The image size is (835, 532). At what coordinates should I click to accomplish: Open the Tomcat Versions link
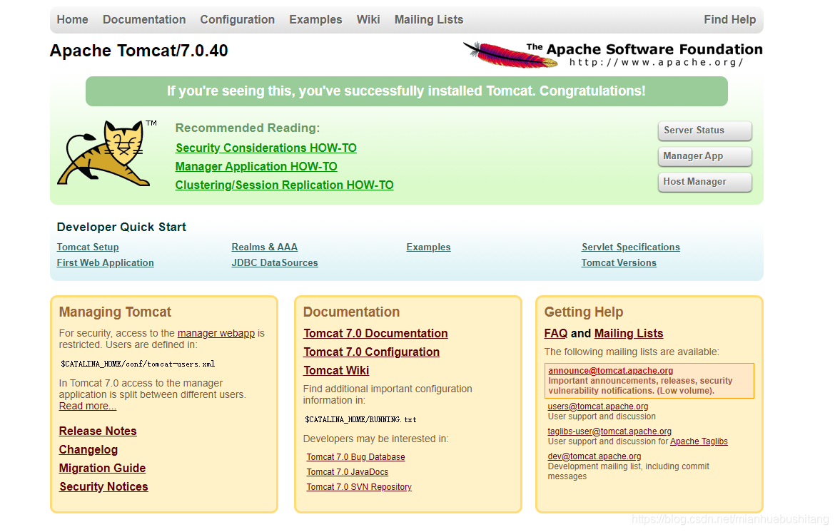(619, 263)
